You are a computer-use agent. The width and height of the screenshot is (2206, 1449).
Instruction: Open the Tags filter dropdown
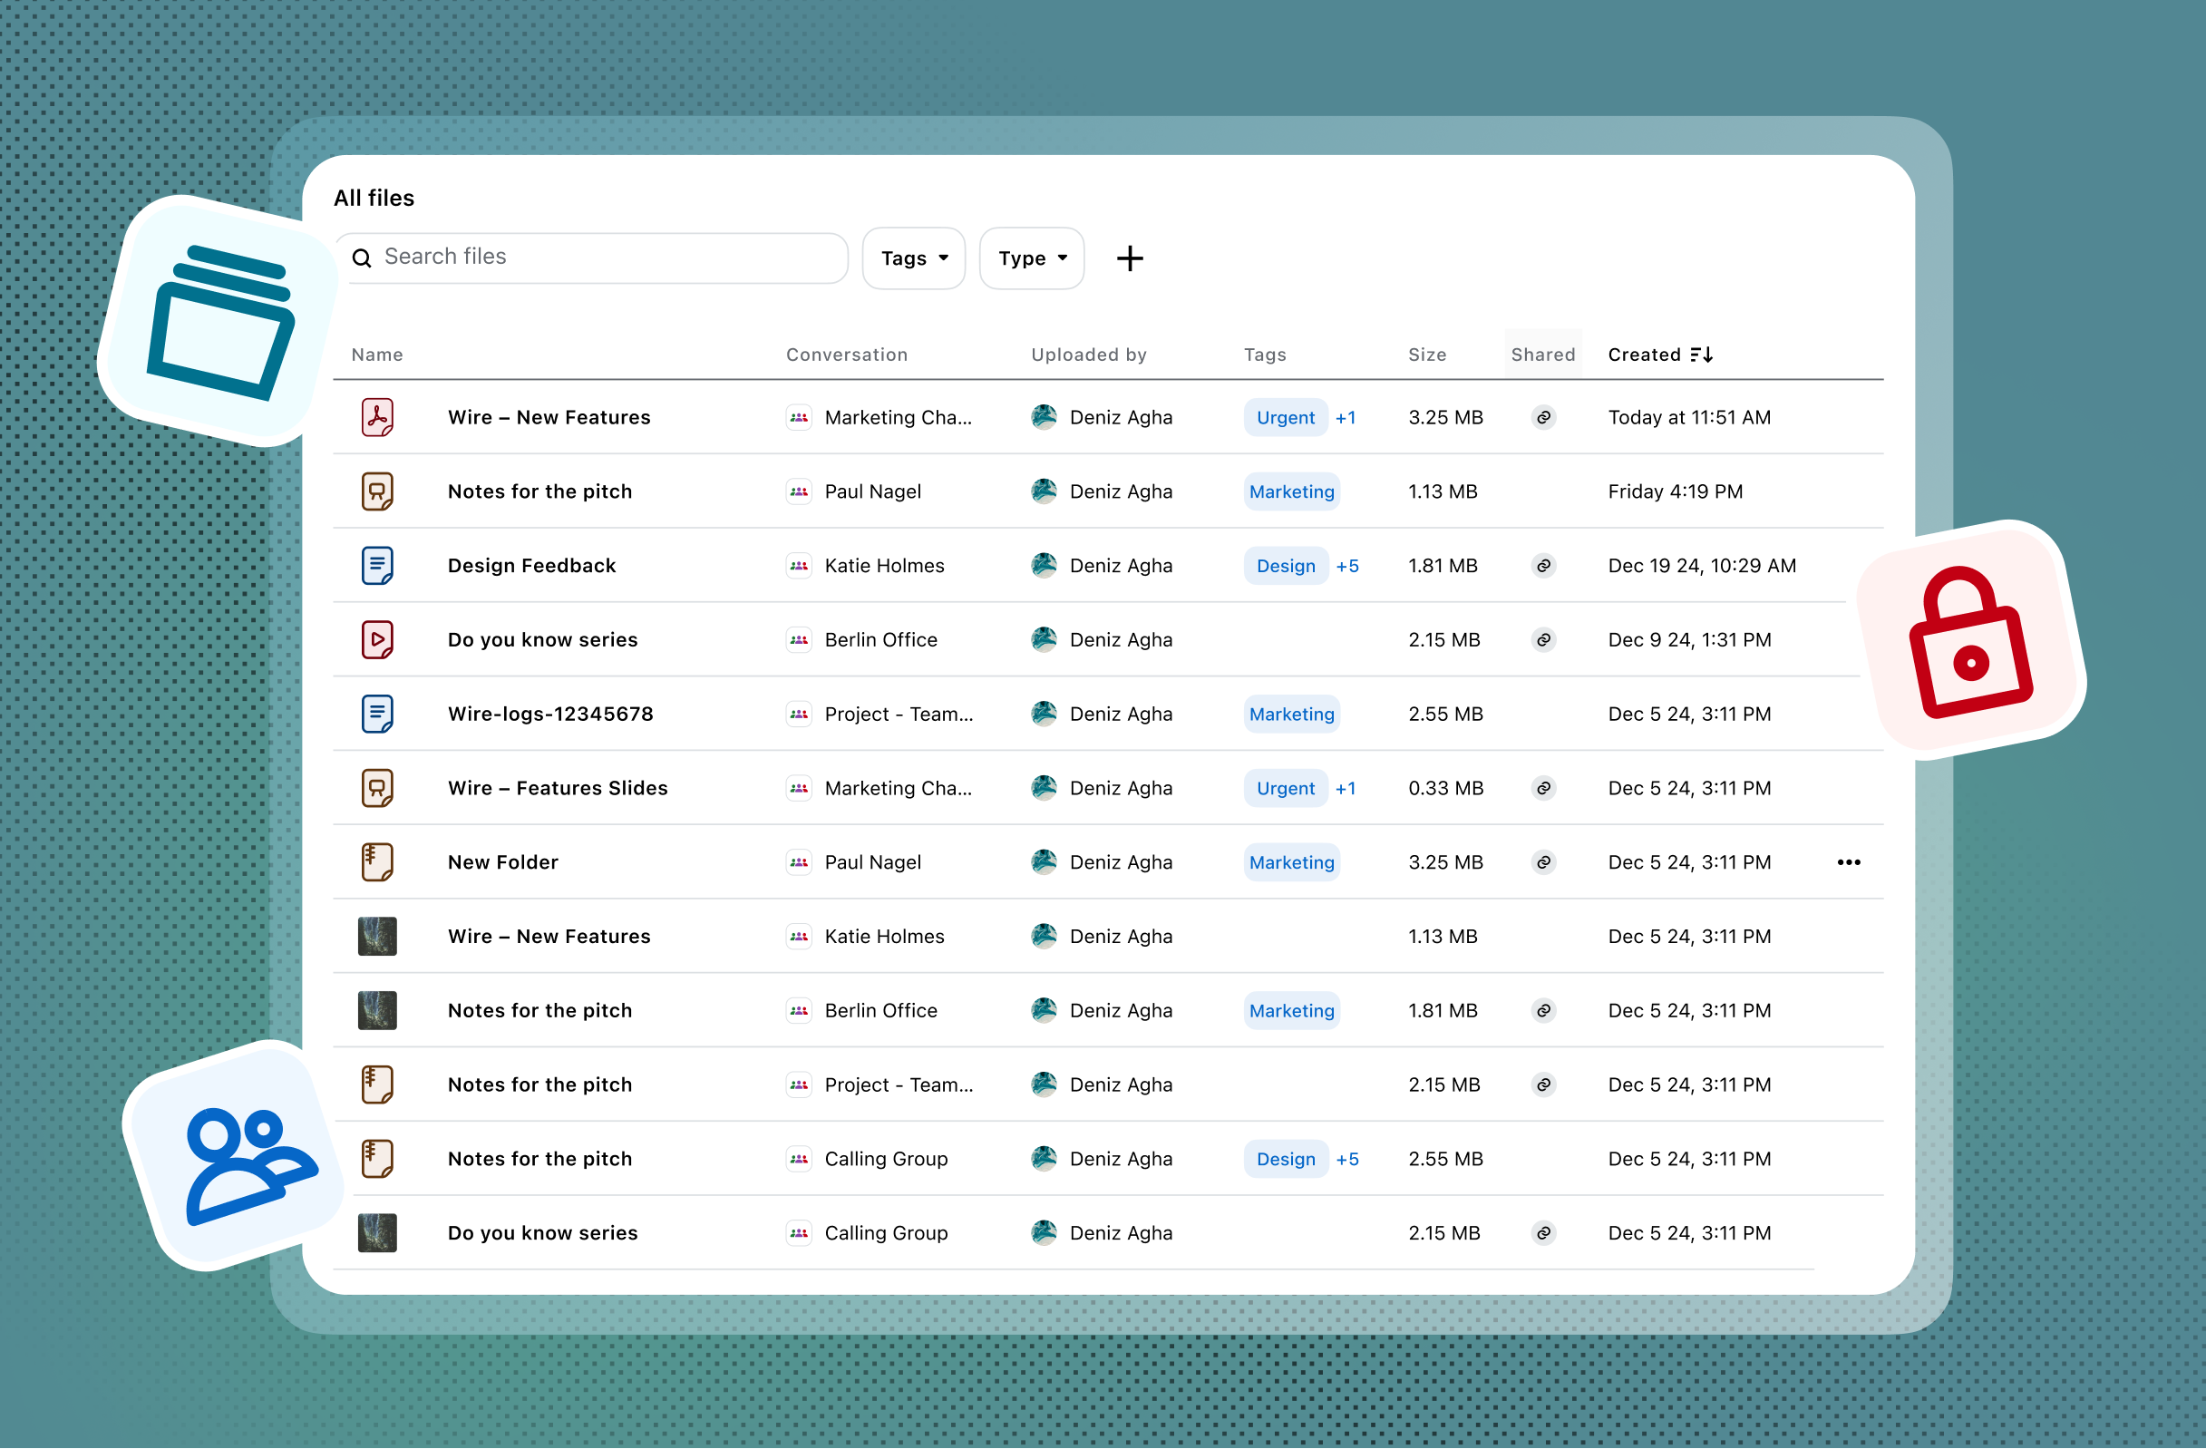(x=914, y=258)
